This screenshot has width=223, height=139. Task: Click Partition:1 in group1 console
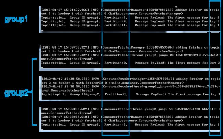116,25
